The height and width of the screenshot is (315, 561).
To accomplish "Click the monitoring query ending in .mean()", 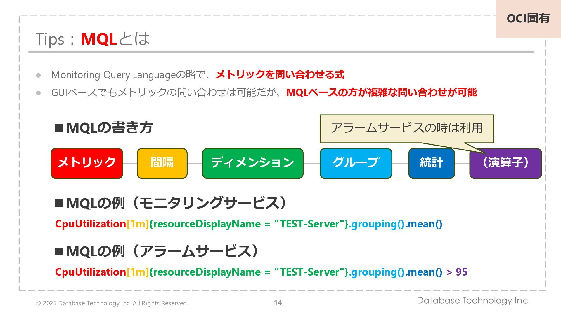I will (x=249, y=224).
